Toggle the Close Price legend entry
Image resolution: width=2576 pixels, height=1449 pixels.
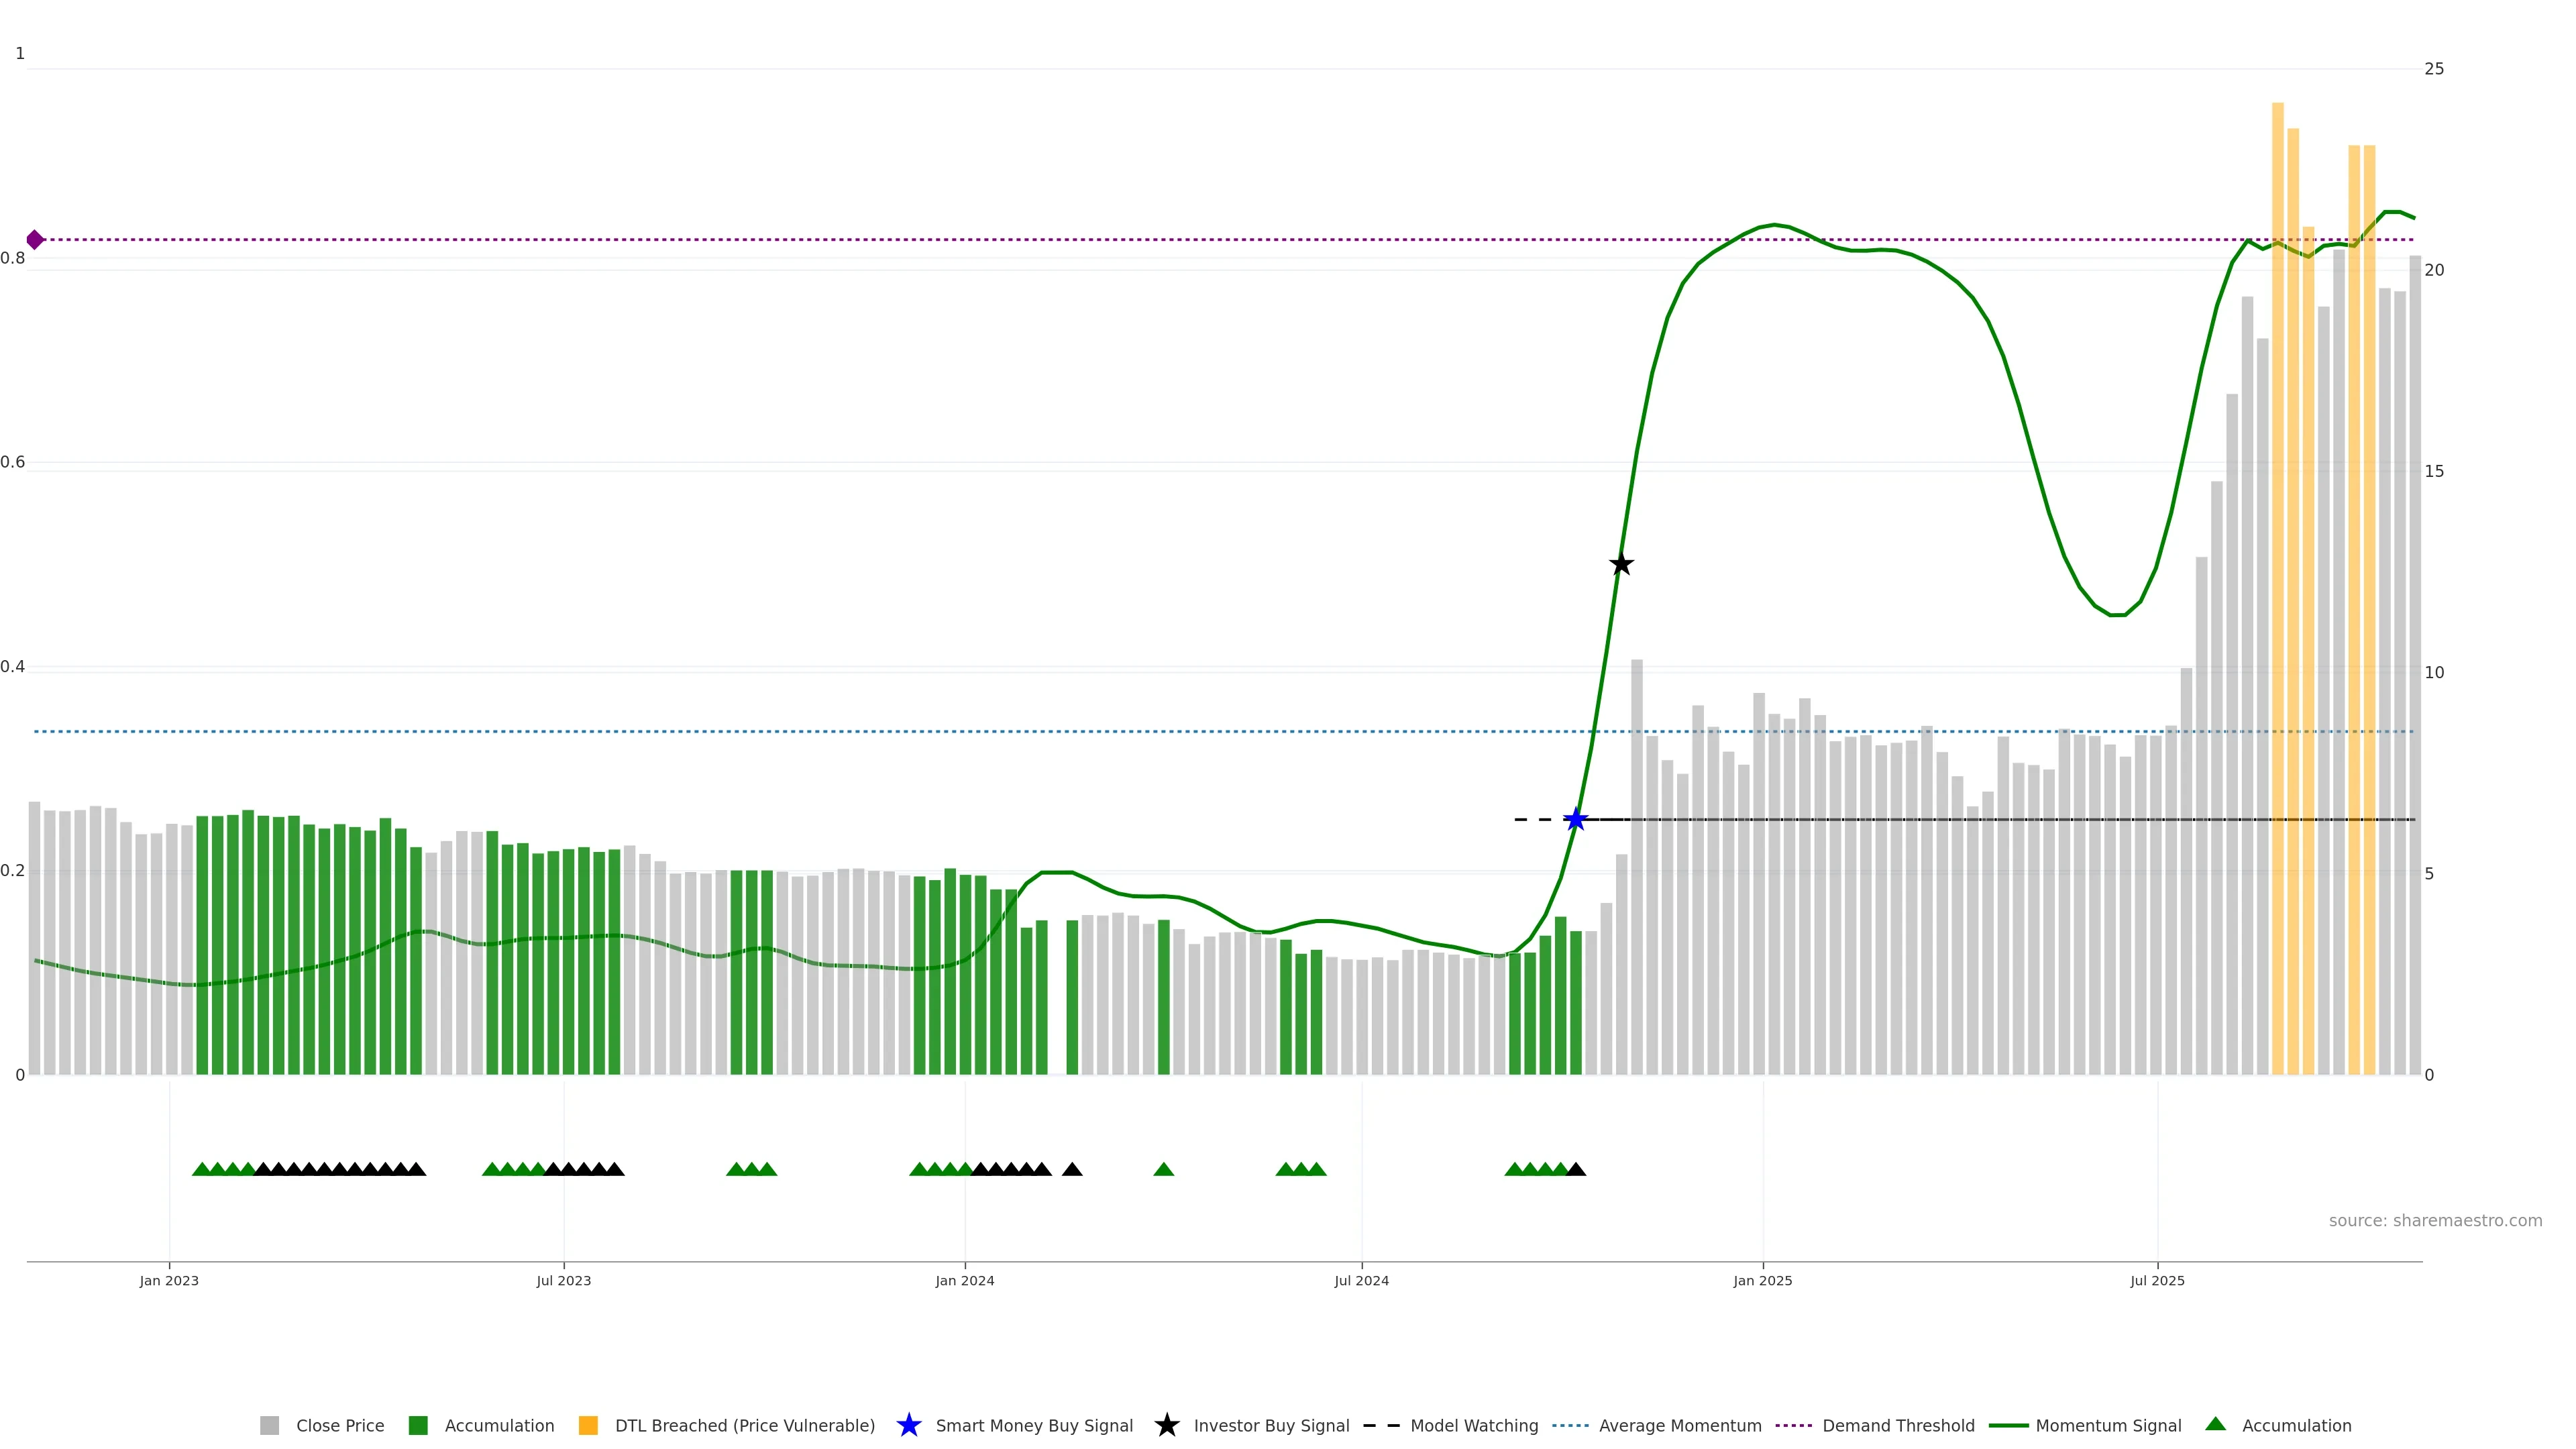point(339,1425)
